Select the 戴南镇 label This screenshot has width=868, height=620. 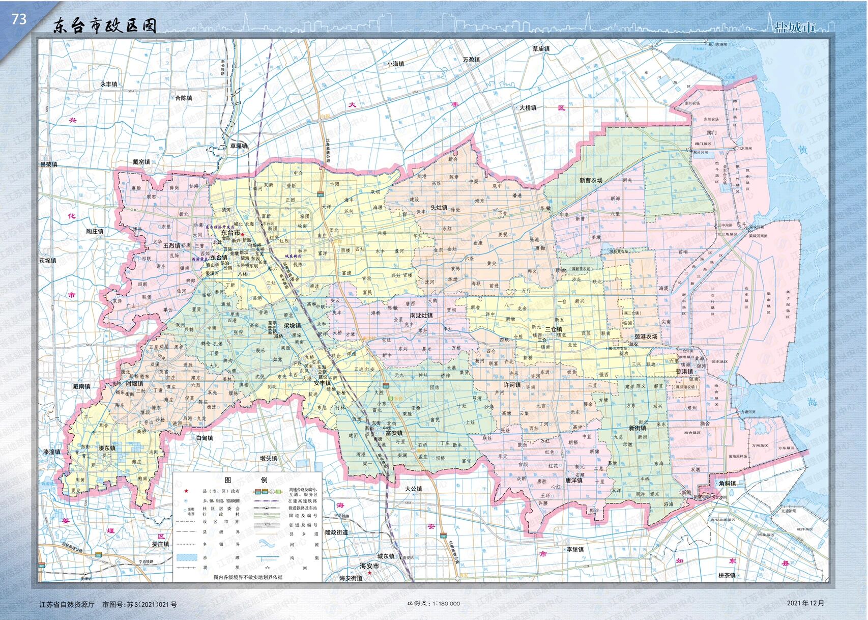(81, 387)
